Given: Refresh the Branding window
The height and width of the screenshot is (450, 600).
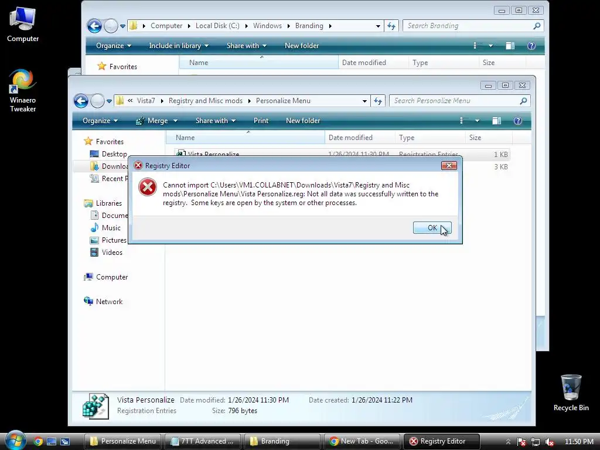Looking at the screenshot, I should click(391, 26).
